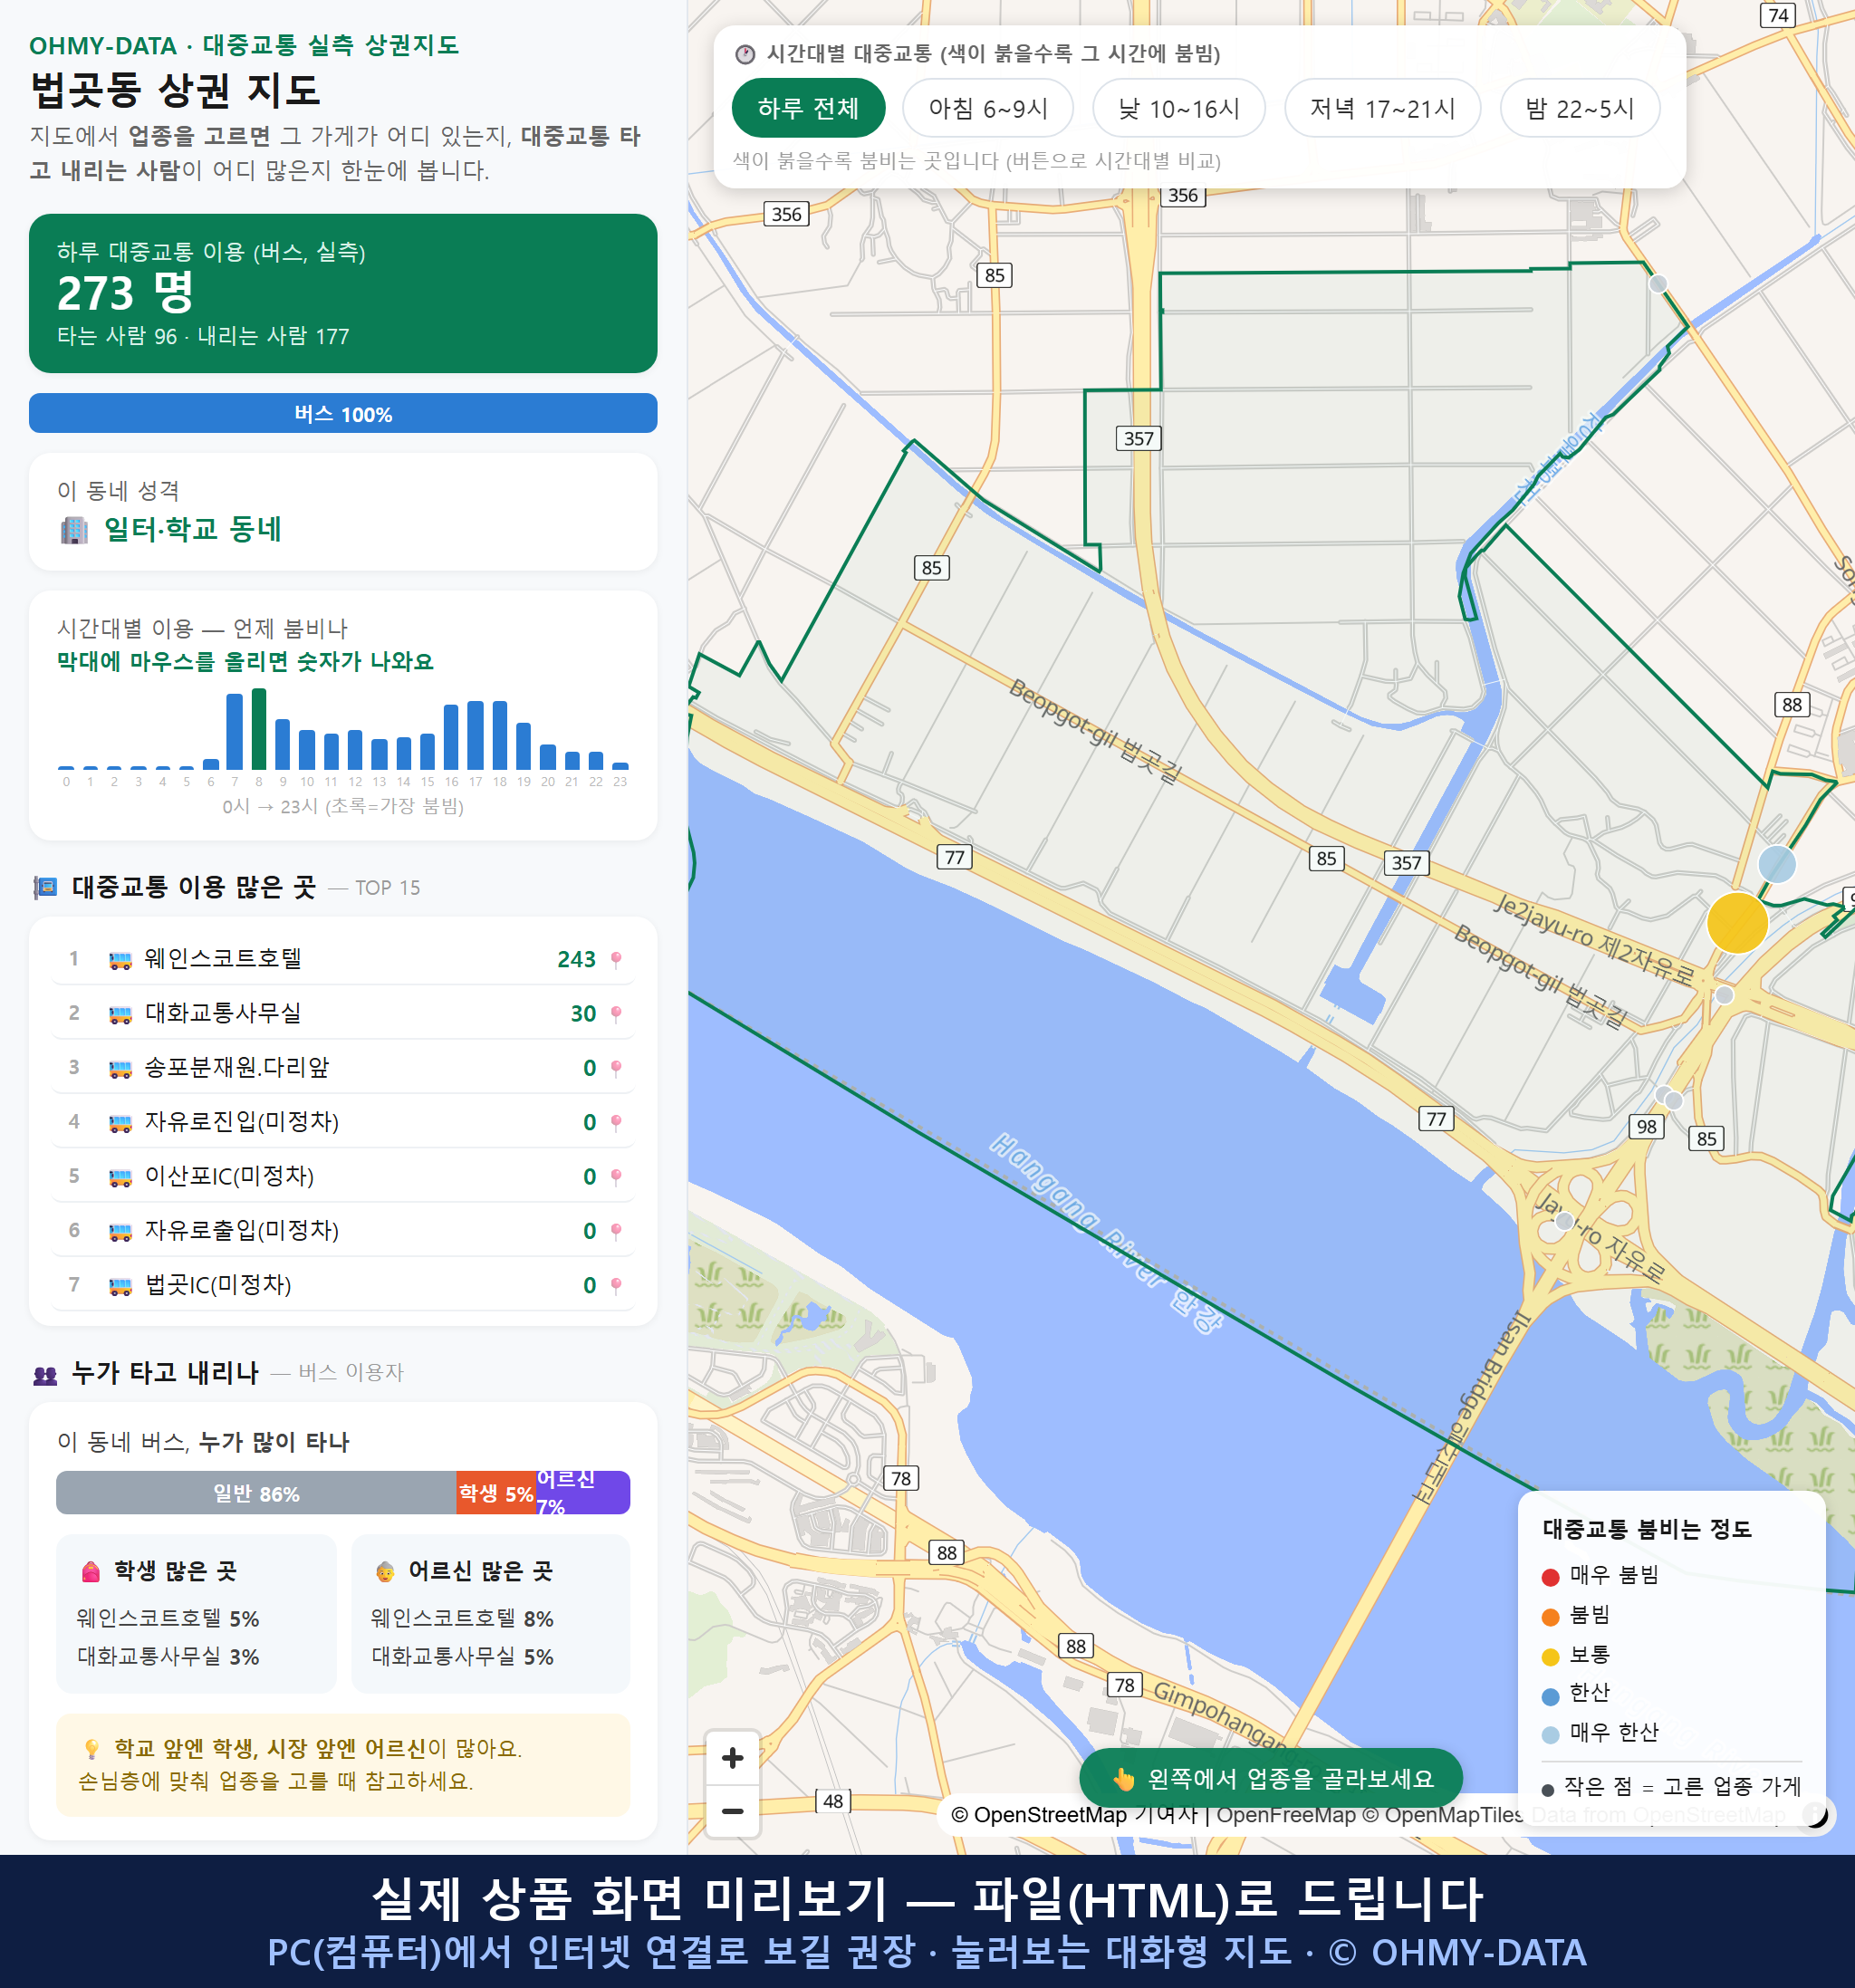Zoom in the map with plus button
1855x1988 pixels.
732,1758
